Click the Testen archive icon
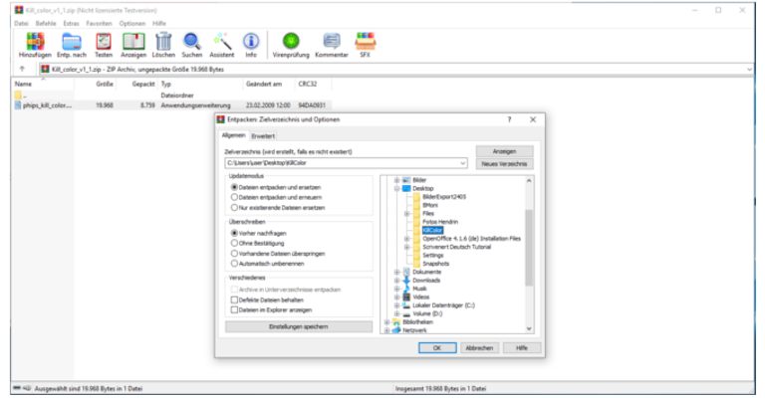This screenshot has height=398, width=765. 104,41
